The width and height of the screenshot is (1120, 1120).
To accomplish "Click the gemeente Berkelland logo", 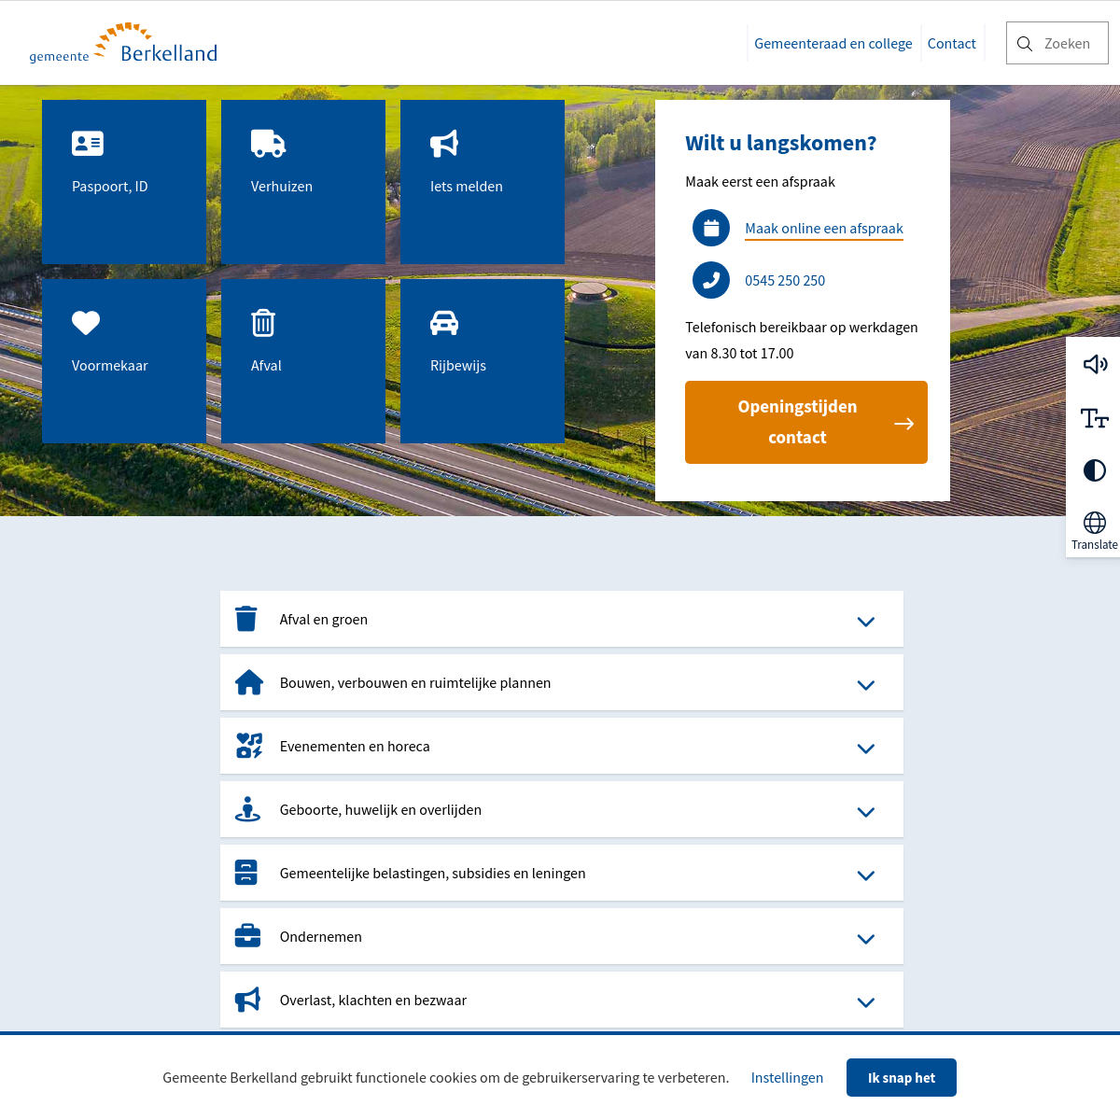I will 123,43.
